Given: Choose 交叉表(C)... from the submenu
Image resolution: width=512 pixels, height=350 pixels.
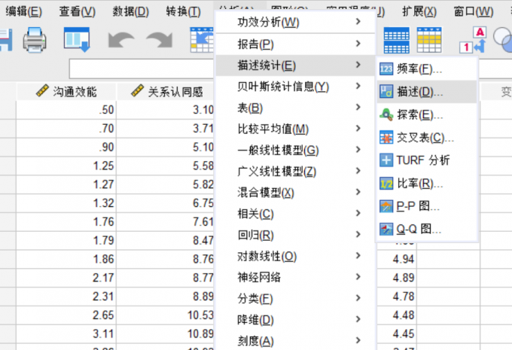Looking at the screenshot, I should click(427, 138).
